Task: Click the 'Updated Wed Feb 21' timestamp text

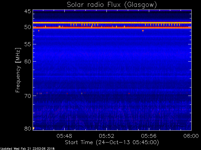Action: pyautogui.click(x=27, y=149)
